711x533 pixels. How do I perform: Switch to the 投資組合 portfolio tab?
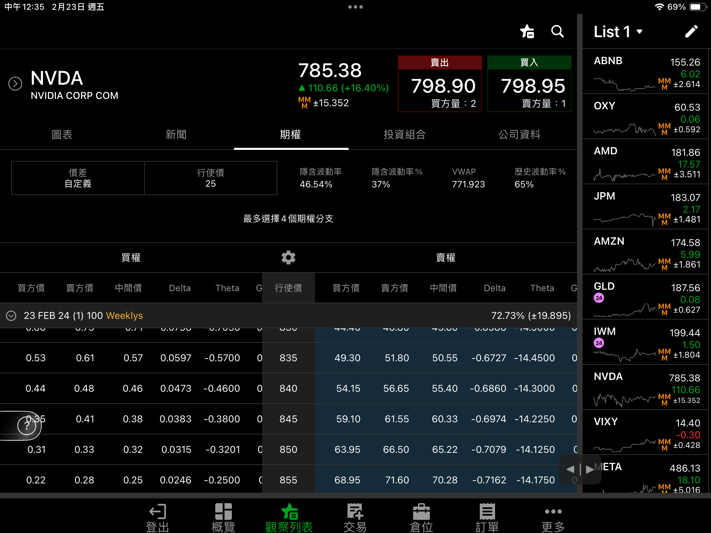(405, 135)
